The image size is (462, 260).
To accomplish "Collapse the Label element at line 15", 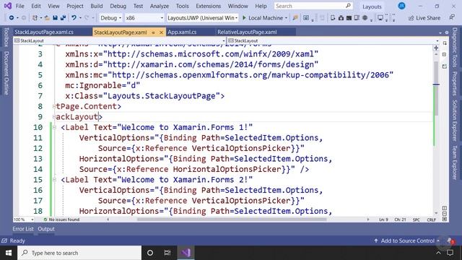I will [54, 180].
